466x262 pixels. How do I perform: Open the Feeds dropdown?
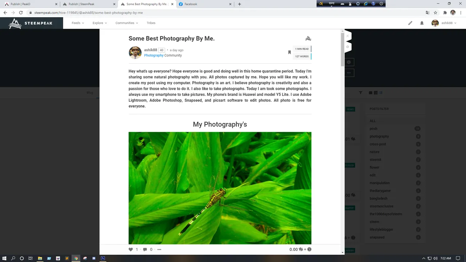point(78,23)
